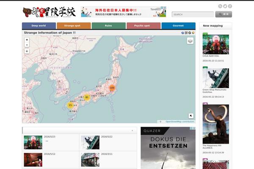This screenshot has width=254, height=169.
Task: Open the Deep world tab
Action: 39,26
